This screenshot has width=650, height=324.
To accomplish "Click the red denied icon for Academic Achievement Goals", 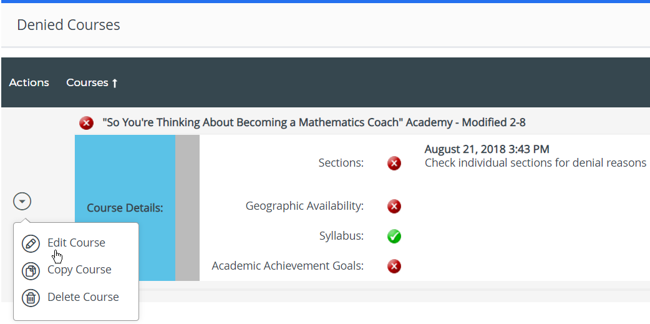I will pos(394,267).
